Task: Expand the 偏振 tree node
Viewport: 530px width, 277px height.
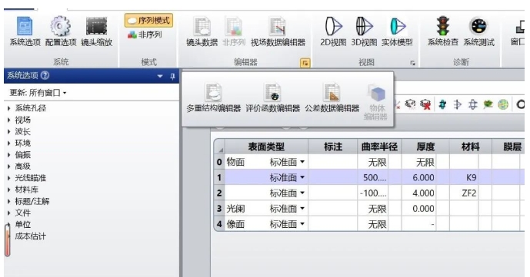Action: [9, 155]
